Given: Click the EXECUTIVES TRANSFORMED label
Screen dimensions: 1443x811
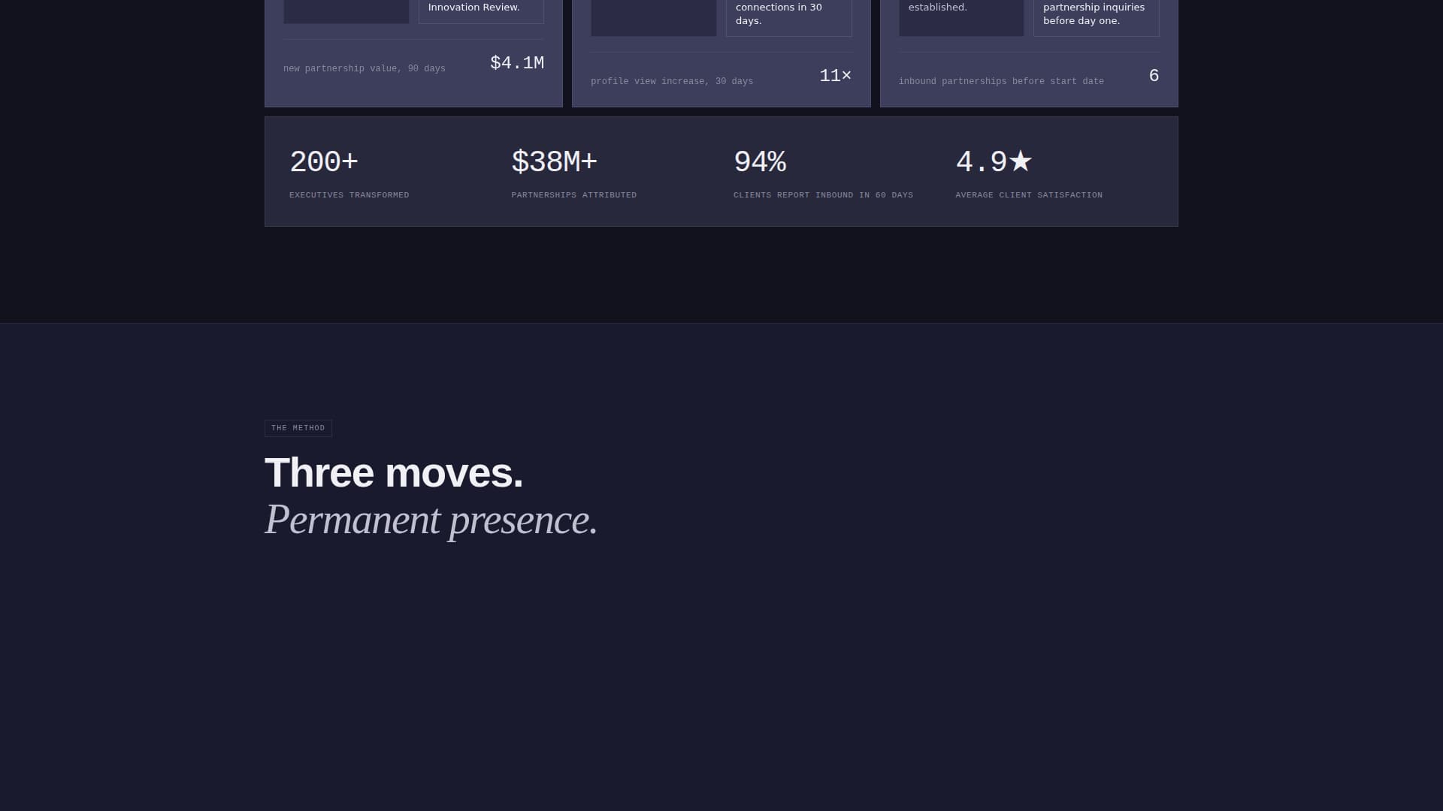Looking at the screenshot, I should pyautogui.click(x=349, y=195).
